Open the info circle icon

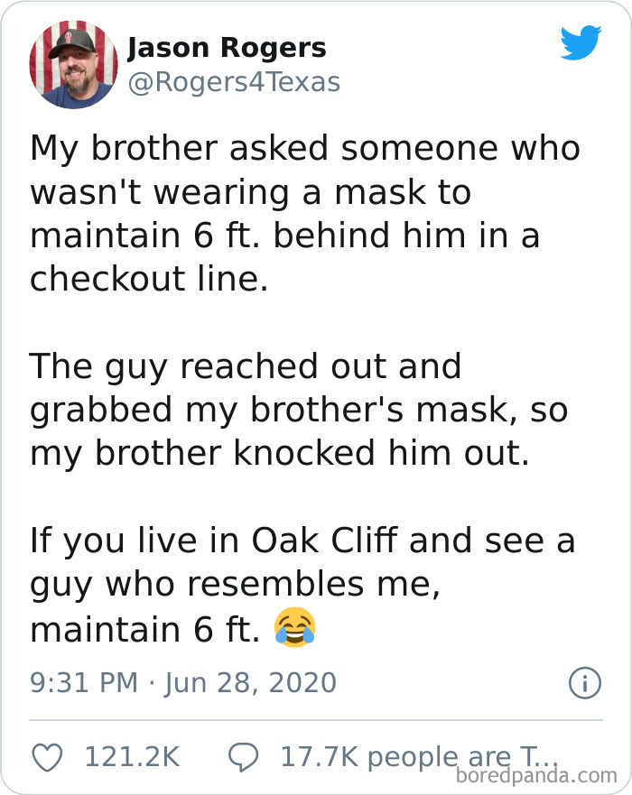point(584,682)
